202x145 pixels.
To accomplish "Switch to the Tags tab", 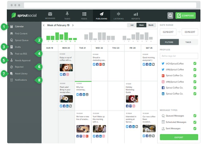I will (188, 42).
